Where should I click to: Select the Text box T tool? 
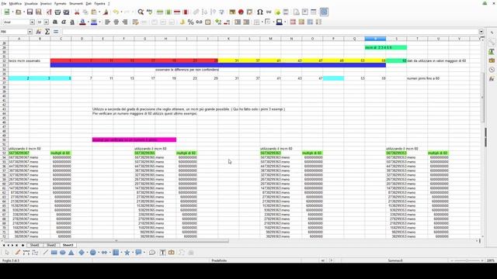[x=162, y=253]
